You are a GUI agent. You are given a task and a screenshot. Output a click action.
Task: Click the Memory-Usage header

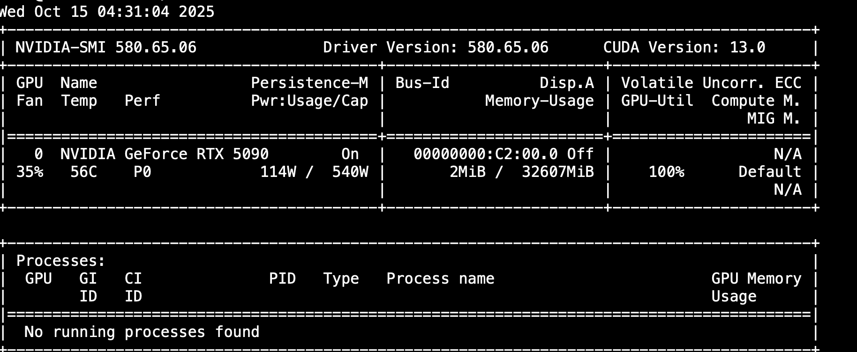[x=540, y=101]
